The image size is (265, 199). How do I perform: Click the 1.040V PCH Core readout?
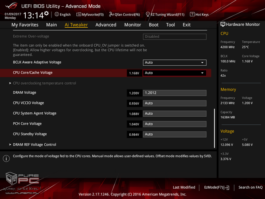pos(134,124)
